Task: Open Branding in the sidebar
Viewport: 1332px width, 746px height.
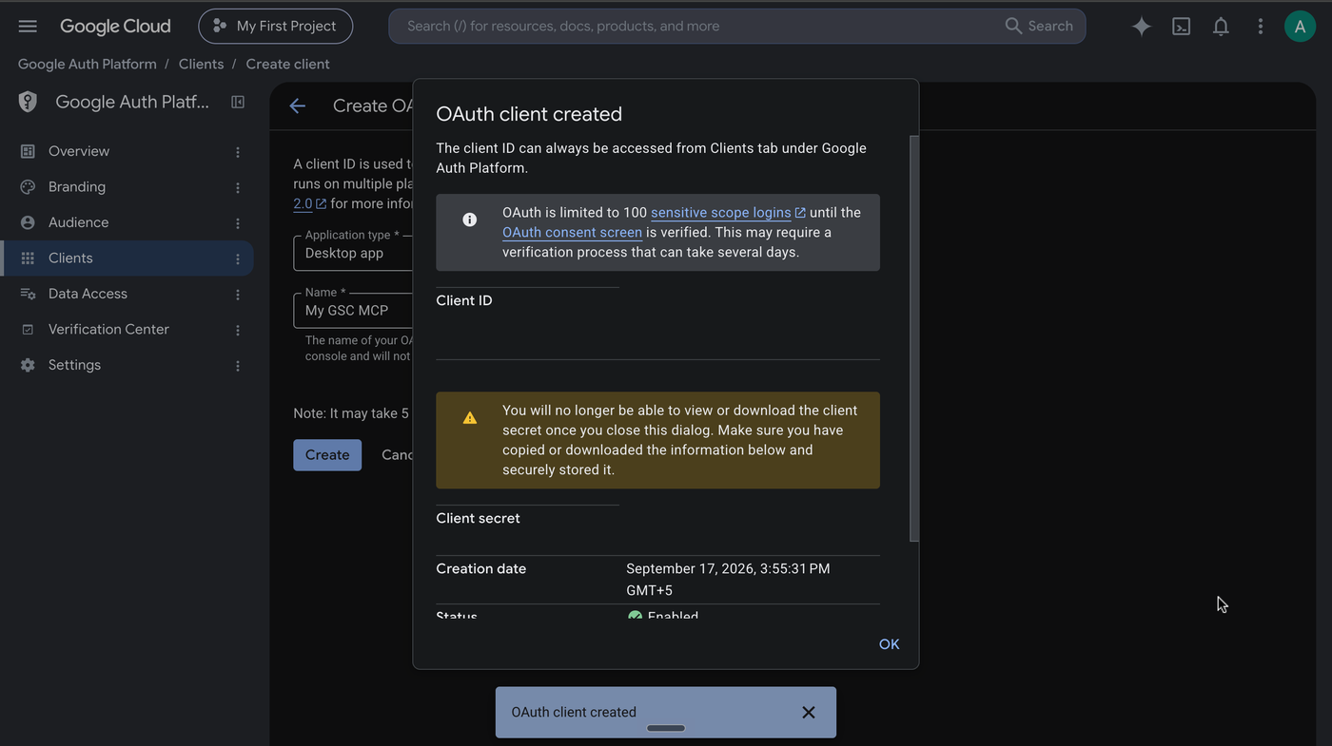Action: tap(126, 187)
